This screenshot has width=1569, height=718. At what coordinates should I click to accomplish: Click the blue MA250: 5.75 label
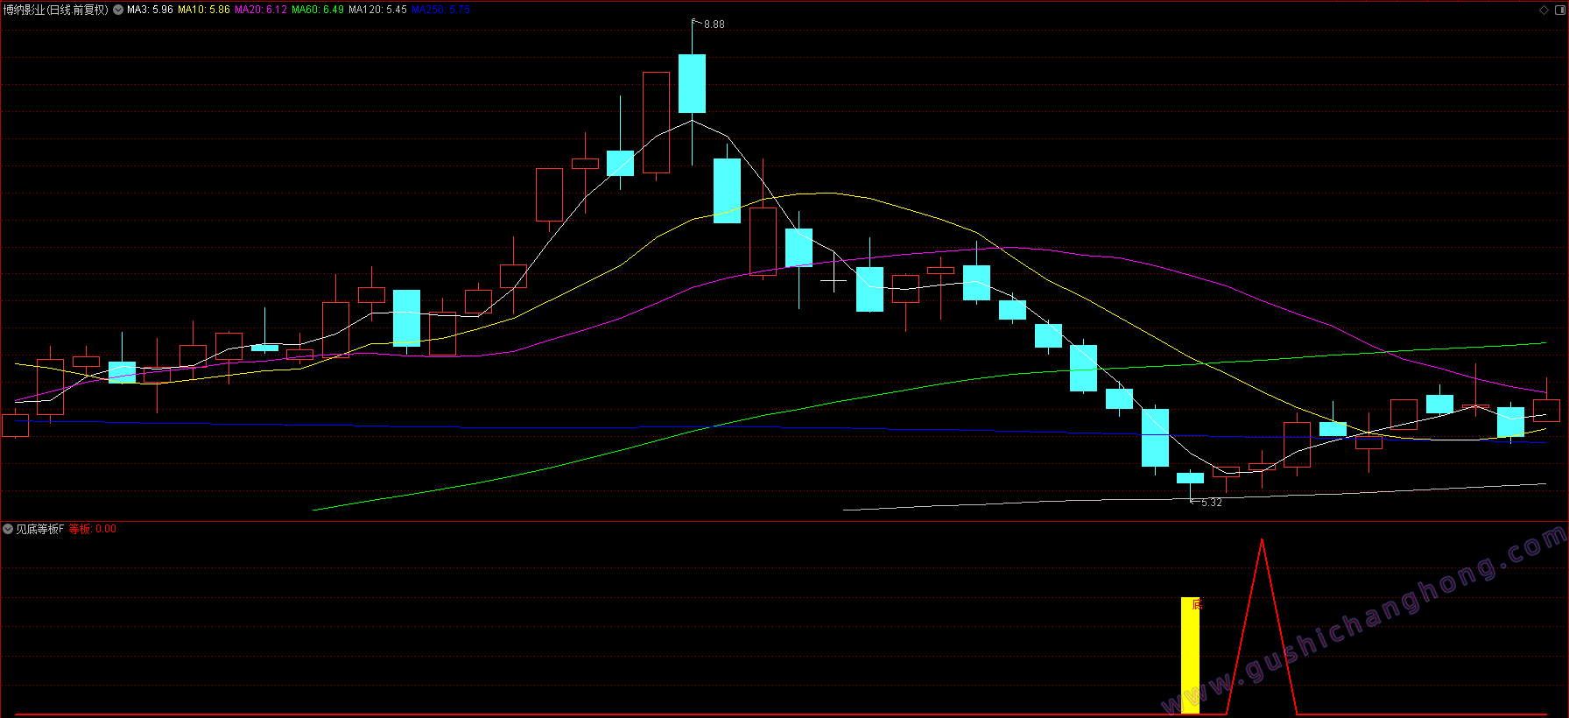pos(440,10)
